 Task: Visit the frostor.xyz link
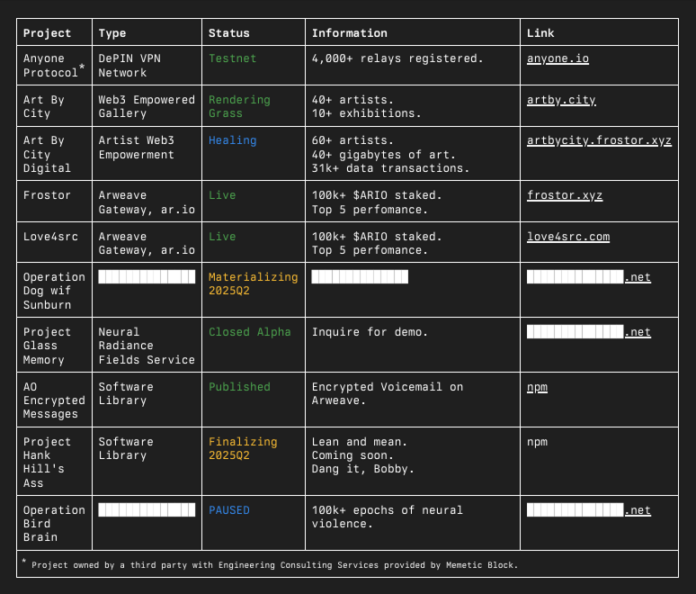565,195
